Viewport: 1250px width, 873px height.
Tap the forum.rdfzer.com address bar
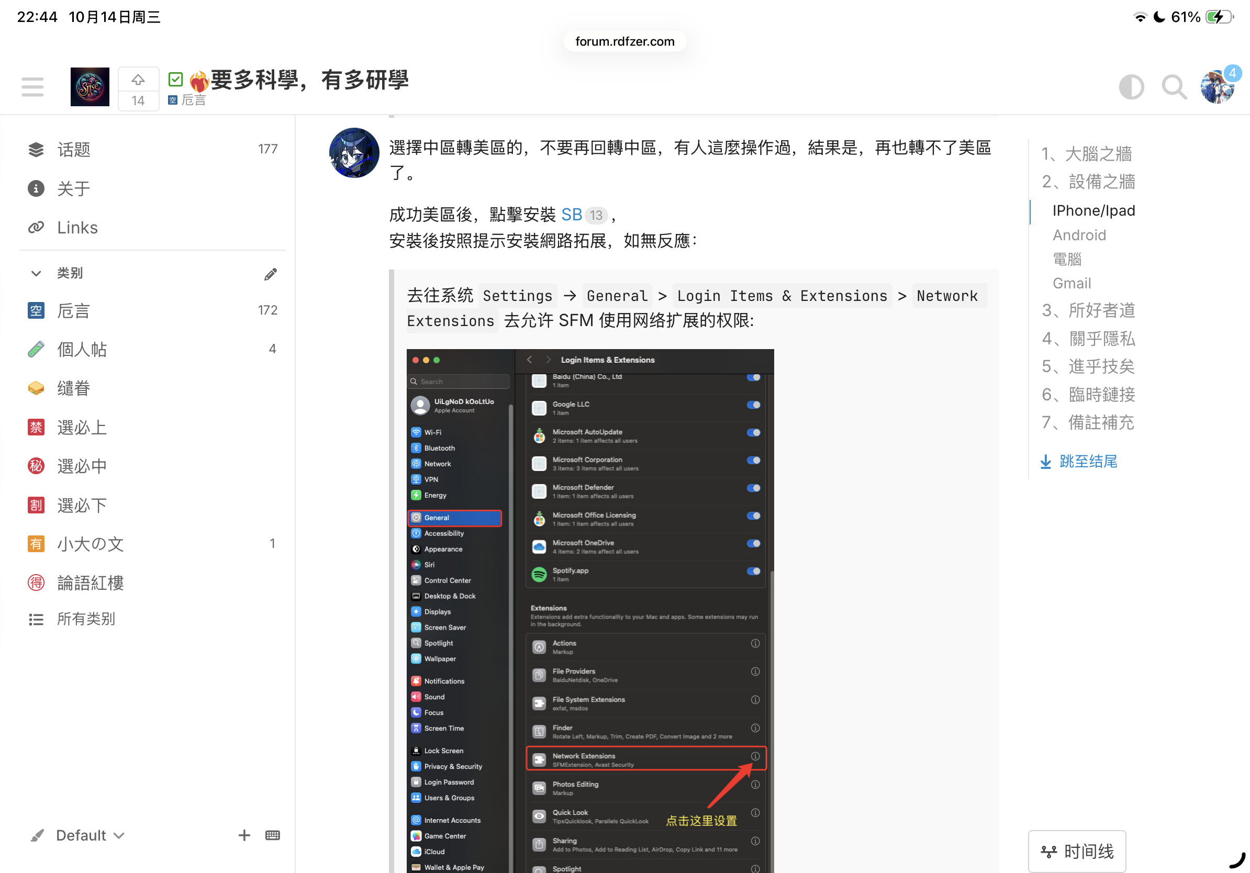pyautogui.click(x=624, y=41)
